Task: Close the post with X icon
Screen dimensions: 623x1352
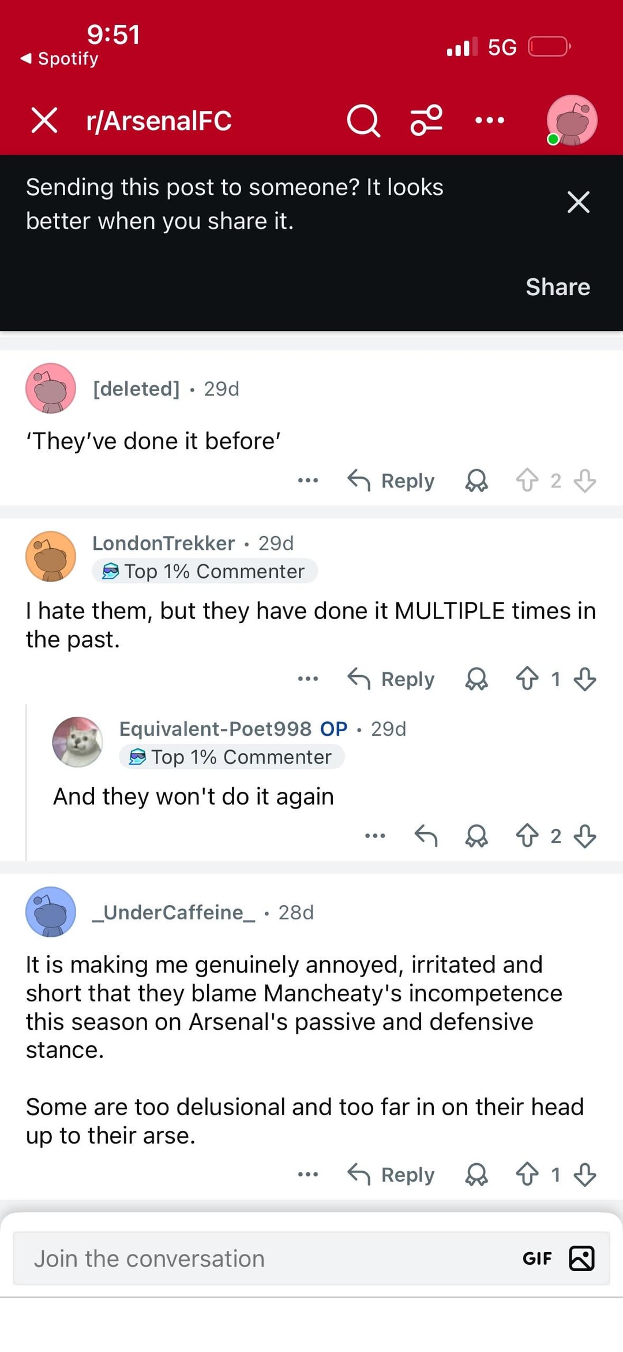Action: pos(44,120)
